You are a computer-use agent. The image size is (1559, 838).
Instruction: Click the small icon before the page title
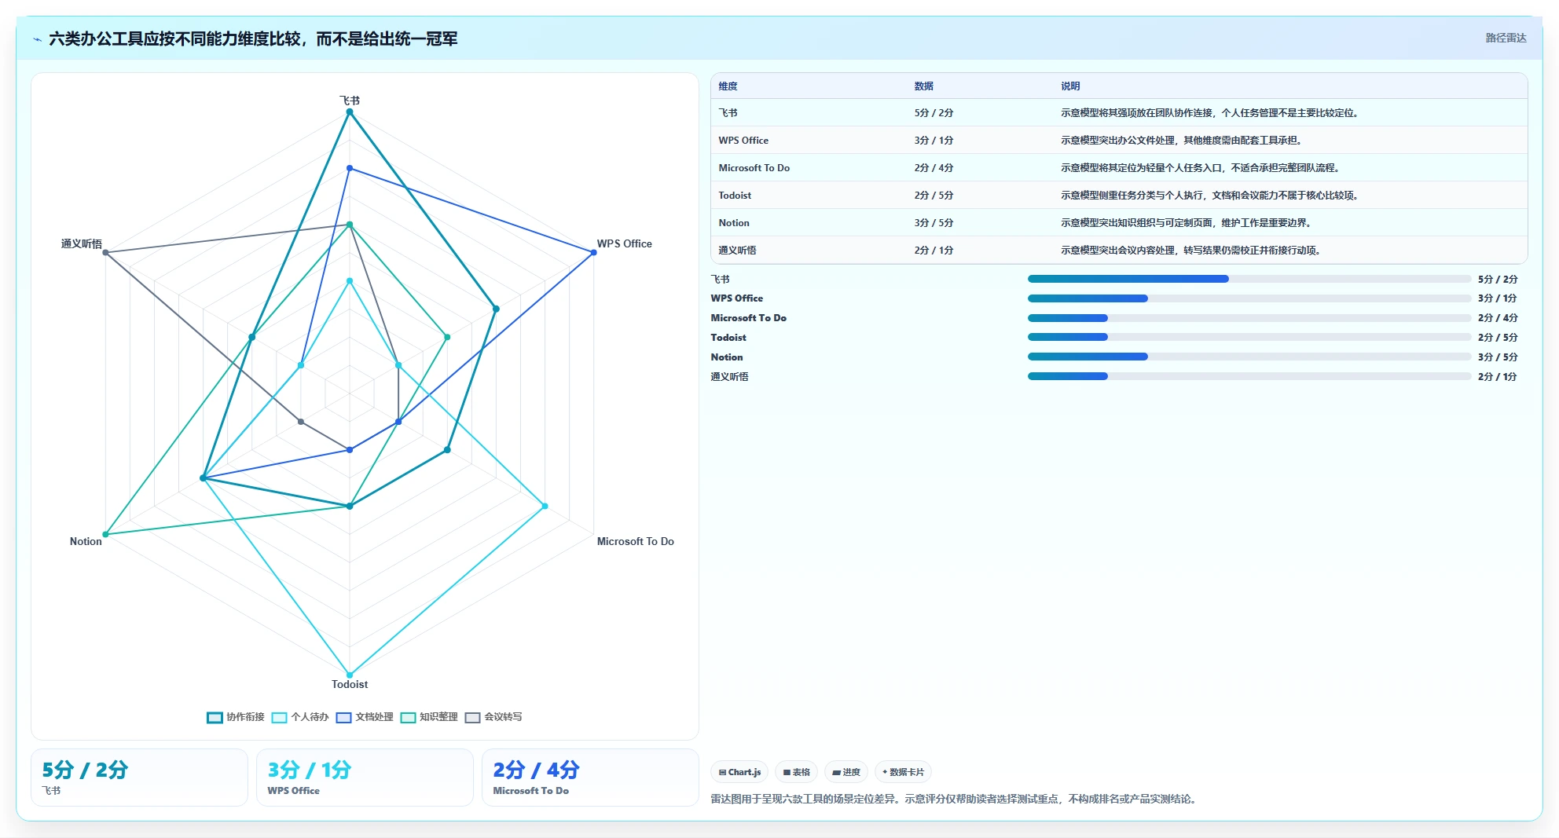coord(37,39)
